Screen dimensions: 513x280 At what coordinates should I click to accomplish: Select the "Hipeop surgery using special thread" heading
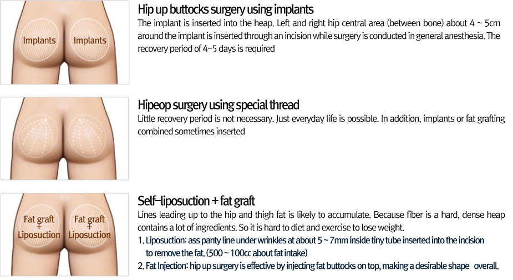tap(218, 105)
